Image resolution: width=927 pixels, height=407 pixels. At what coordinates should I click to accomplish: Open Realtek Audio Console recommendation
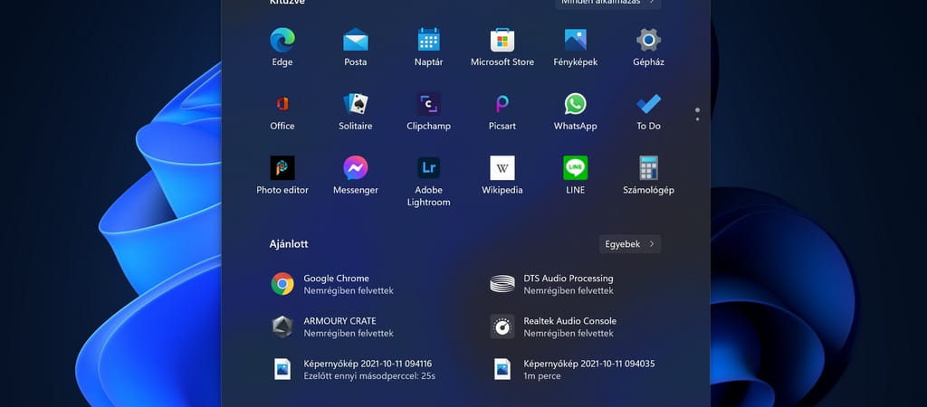click(569, 327)
